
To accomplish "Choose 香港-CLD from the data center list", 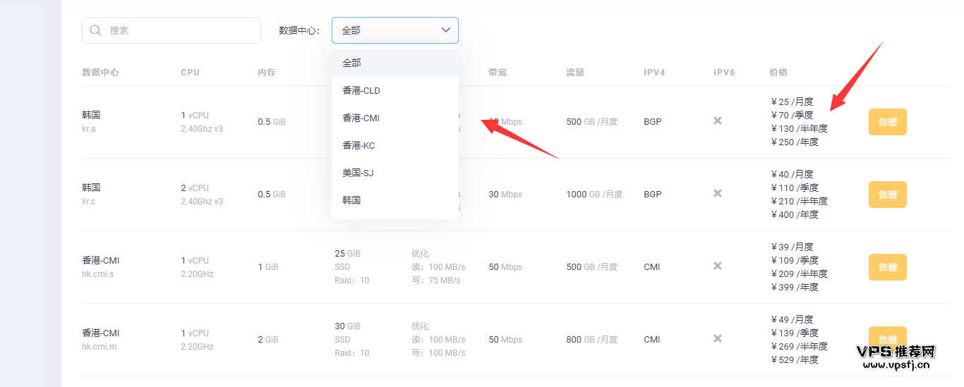I will (395, 90).
